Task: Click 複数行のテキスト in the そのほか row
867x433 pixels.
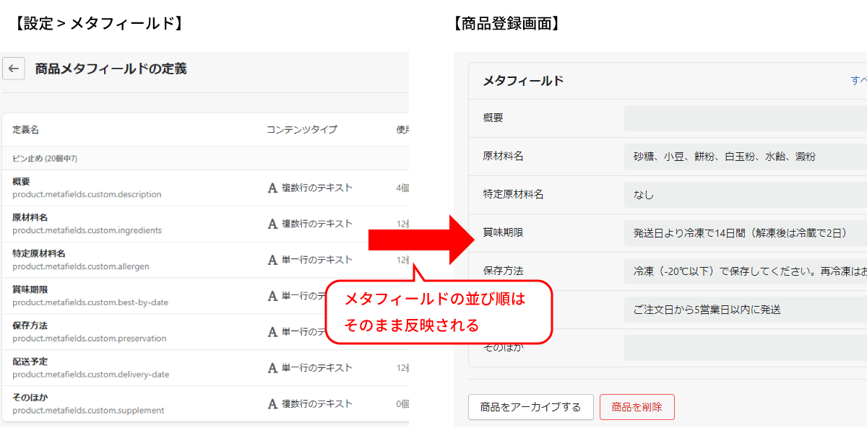Action: click(x=317, y=404)
